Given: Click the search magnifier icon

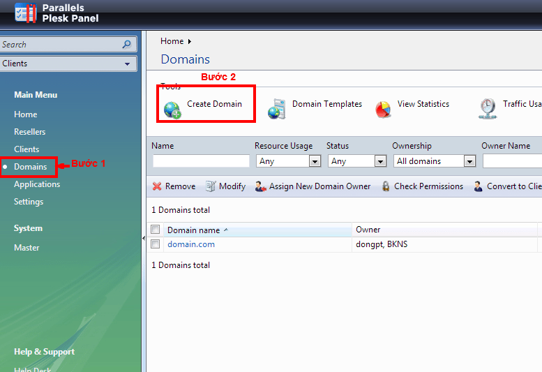Looking at the screenshot, I should [x=126, y=45].
